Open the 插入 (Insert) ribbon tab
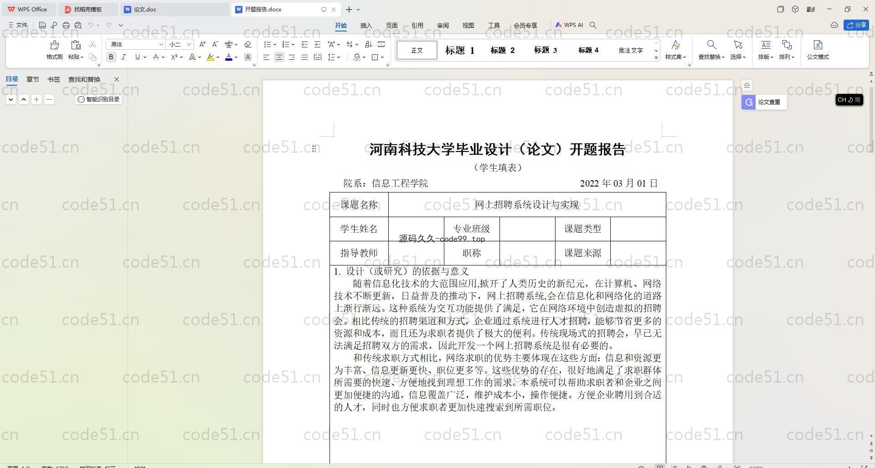This screenshot has height=468, width=875. [x=366, y=26]
